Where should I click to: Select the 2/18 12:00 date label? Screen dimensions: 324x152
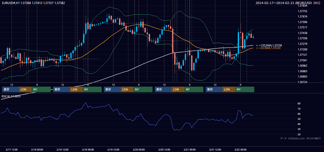(x=62, y=150)
